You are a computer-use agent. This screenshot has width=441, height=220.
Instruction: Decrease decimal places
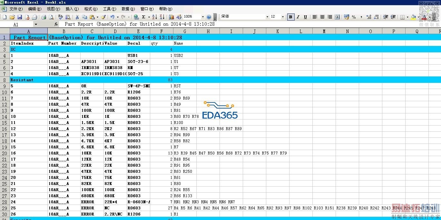click(376, 17)
